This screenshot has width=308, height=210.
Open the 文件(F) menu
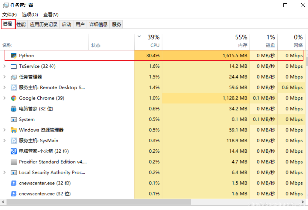click(9, 15)
